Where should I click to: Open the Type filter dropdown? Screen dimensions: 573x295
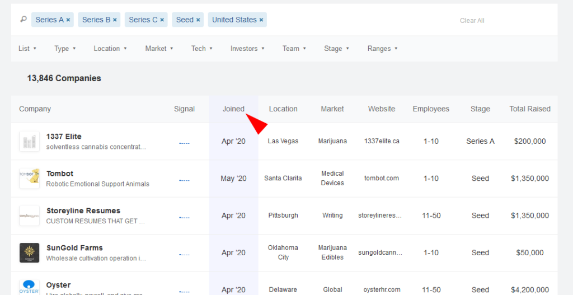65,49
